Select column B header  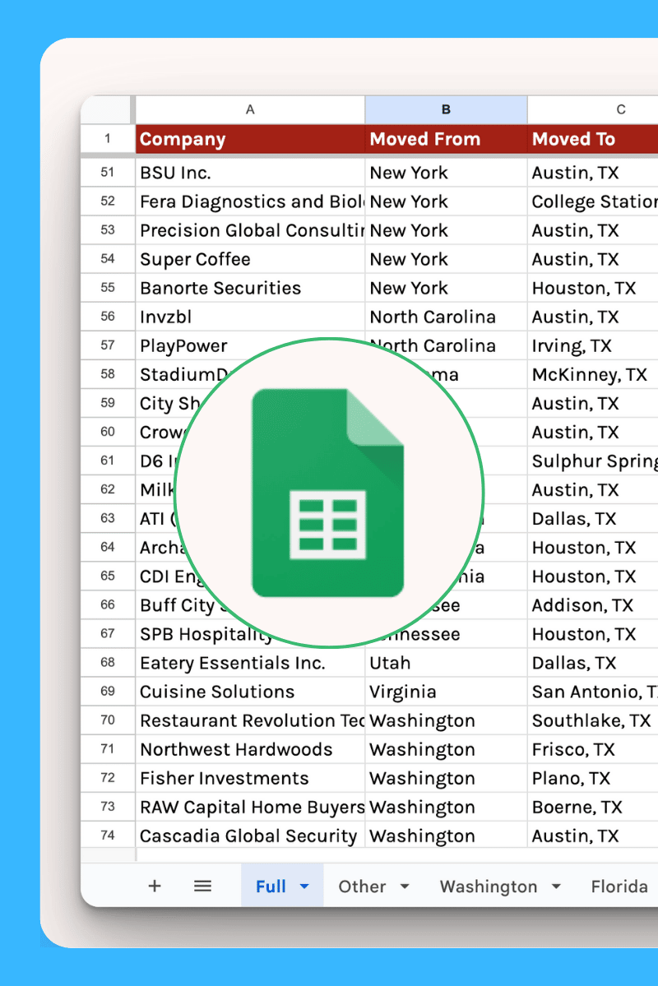point(446,109)
